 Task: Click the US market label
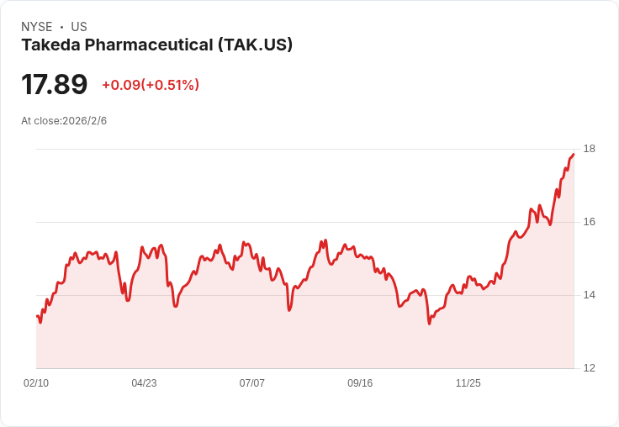[79, 27]
